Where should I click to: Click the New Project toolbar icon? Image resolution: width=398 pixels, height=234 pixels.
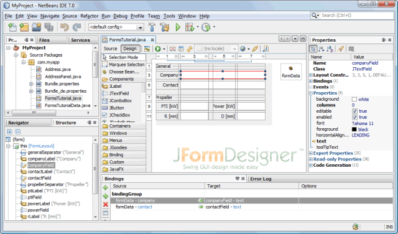(24, 27)
